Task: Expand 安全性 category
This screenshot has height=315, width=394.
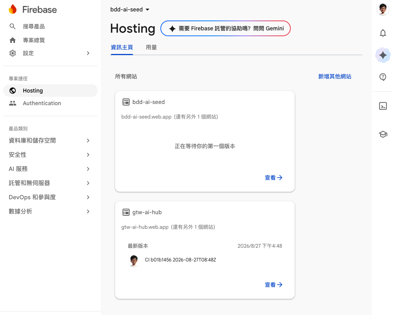Action: [88, 155]
